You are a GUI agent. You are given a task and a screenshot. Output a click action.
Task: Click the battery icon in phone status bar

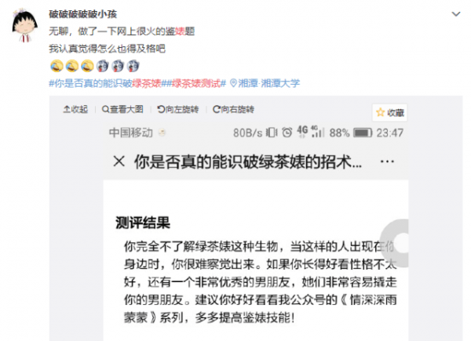point(363,132)
